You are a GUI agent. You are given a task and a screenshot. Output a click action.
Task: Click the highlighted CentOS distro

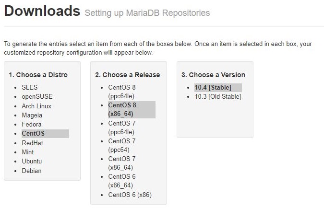[x=33, y=134]
